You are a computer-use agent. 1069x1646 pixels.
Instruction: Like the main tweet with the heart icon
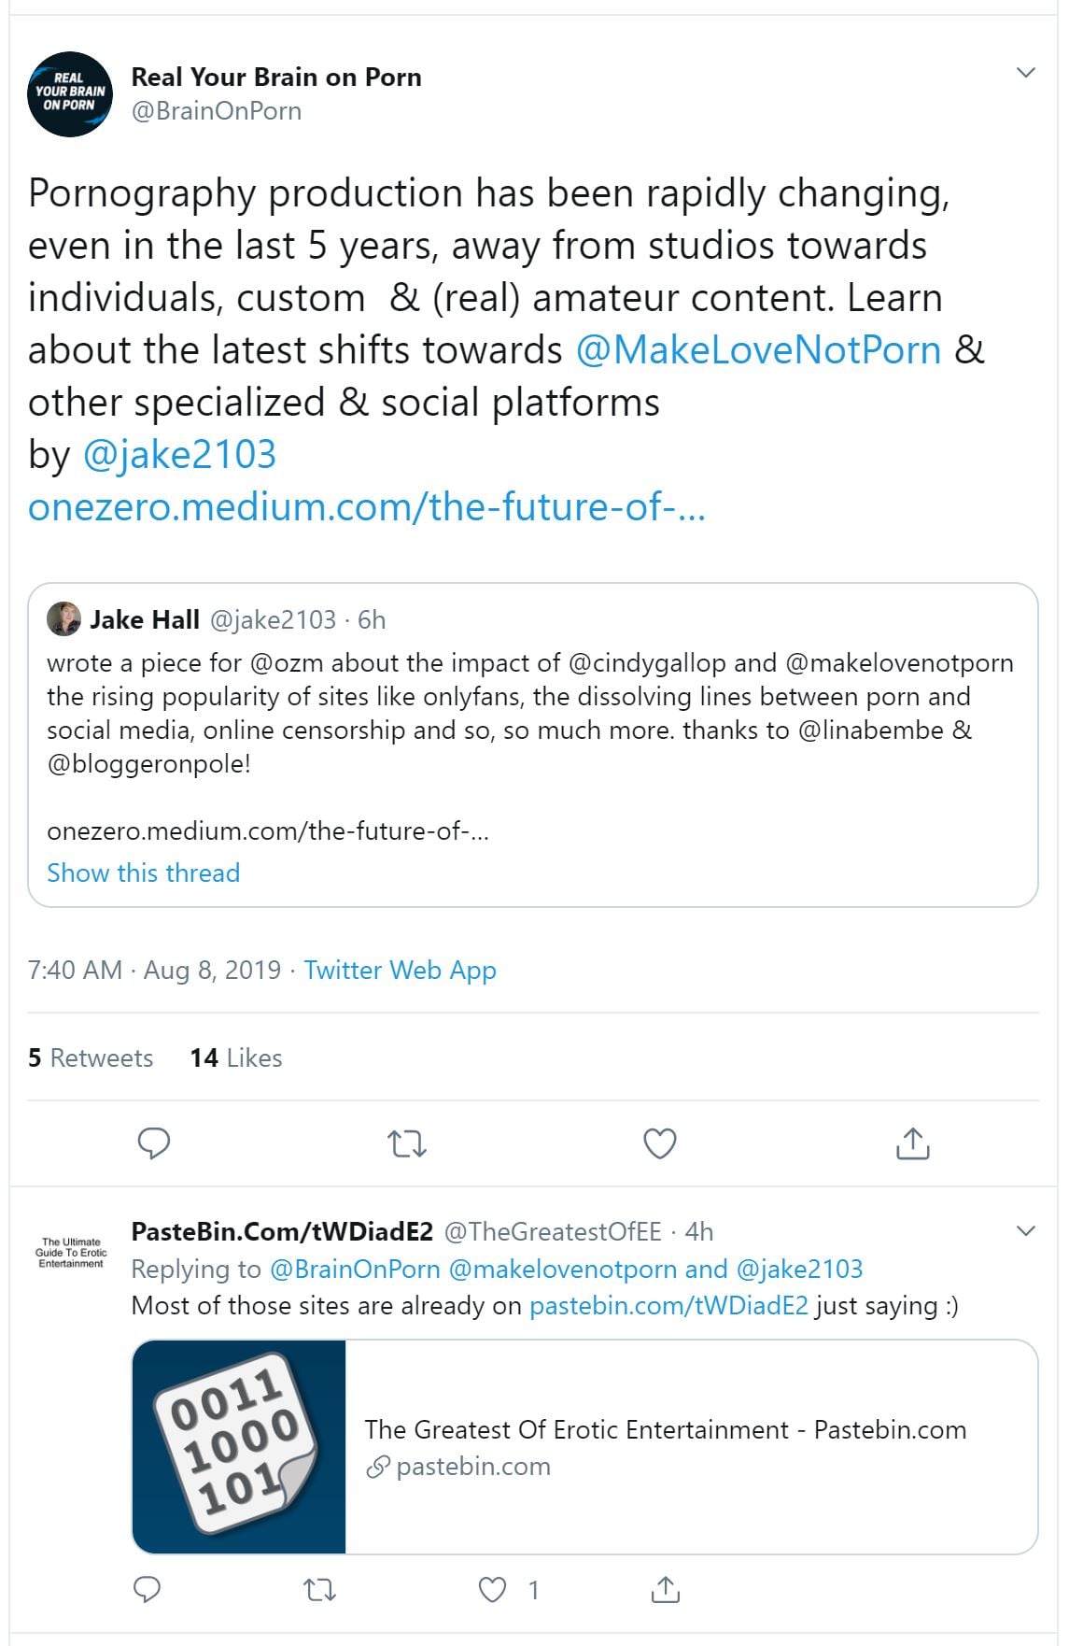pos(659,1142)
